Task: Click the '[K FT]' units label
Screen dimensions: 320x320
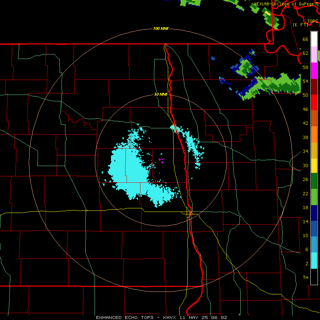Action: click(300, 25)
